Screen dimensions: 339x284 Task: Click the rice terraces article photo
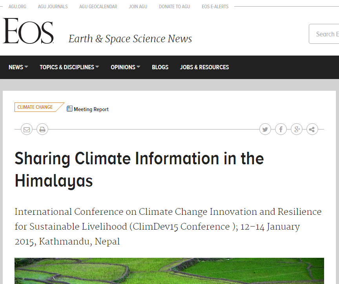coord(169,271)
